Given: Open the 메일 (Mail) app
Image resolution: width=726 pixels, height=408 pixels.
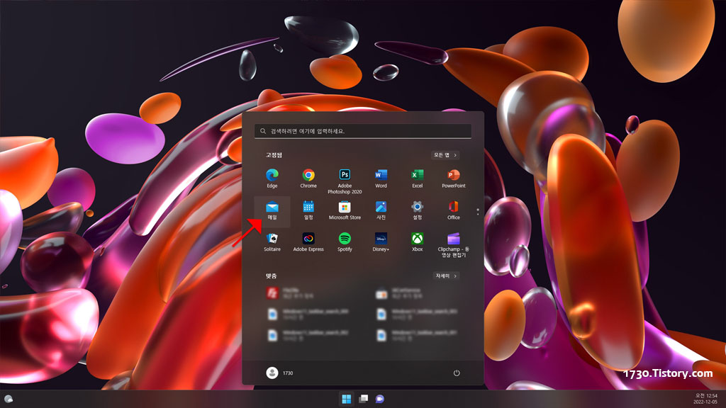Looking at the screenshot, I should click(272, 211).
